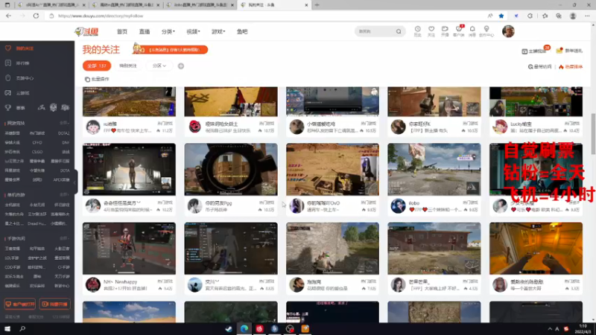Viewport: 596px width, 335px height.
Task: Expand the 分区 dropdown filter
Action: click(x=159, y=66)
